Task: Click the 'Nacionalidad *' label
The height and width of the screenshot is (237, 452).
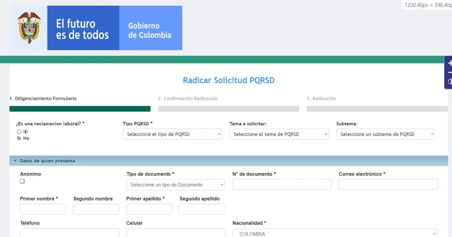Action: [249, 223]
